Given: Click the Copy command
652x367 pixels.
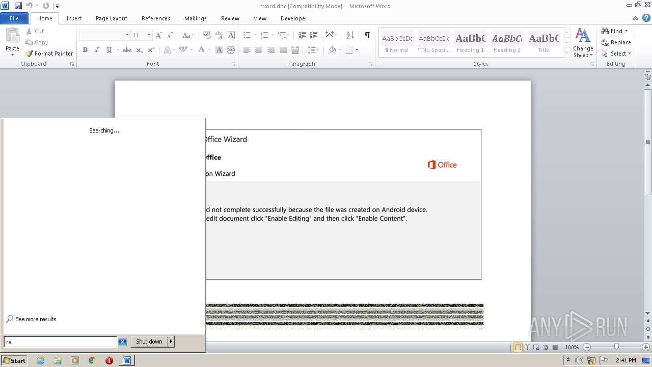Looking at the screenshot, I should (x=37, y=42).
